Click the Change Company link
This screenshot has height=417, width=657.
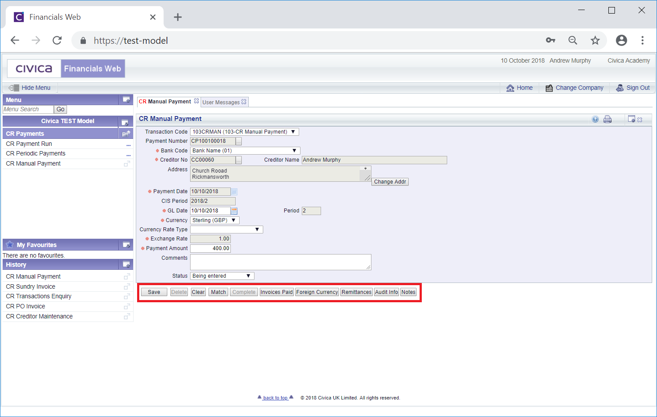click(x=574, y=88)
